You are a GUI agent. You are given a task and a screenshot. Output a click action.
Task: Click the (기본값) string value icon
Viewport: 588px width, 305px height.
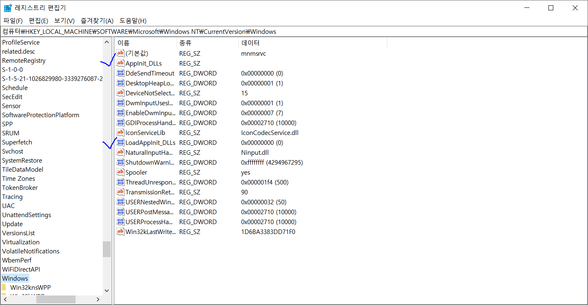120,53
